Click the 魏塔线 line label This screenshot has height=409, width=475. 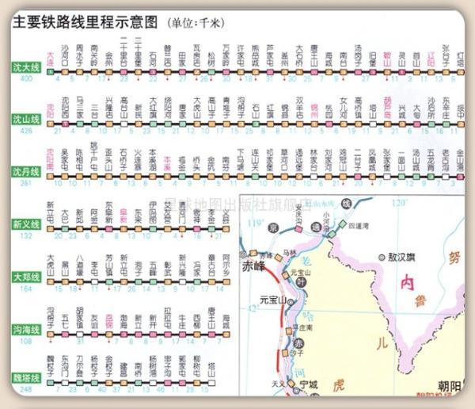pos(24,380)
